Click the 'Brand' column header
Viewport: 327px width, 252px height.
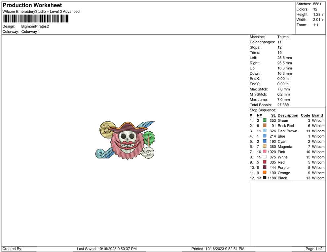[x=317, y=115]
